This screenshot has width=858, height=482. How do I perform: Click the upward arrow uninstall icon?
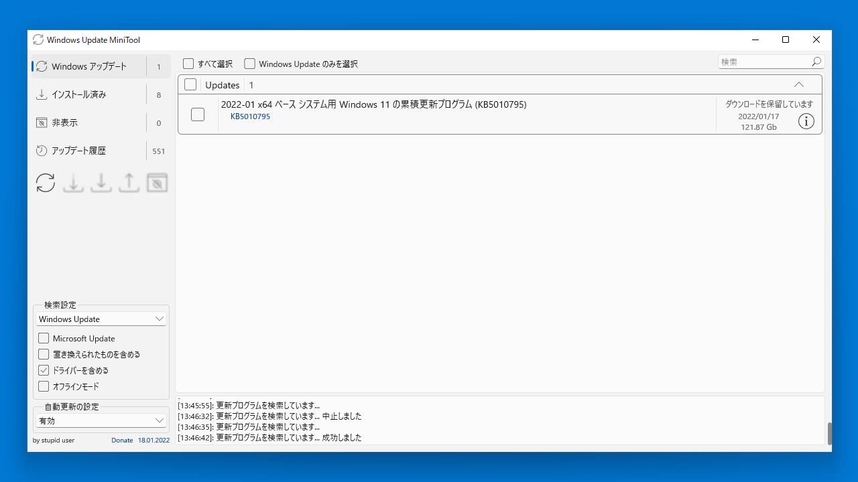[x=129, y=183]
